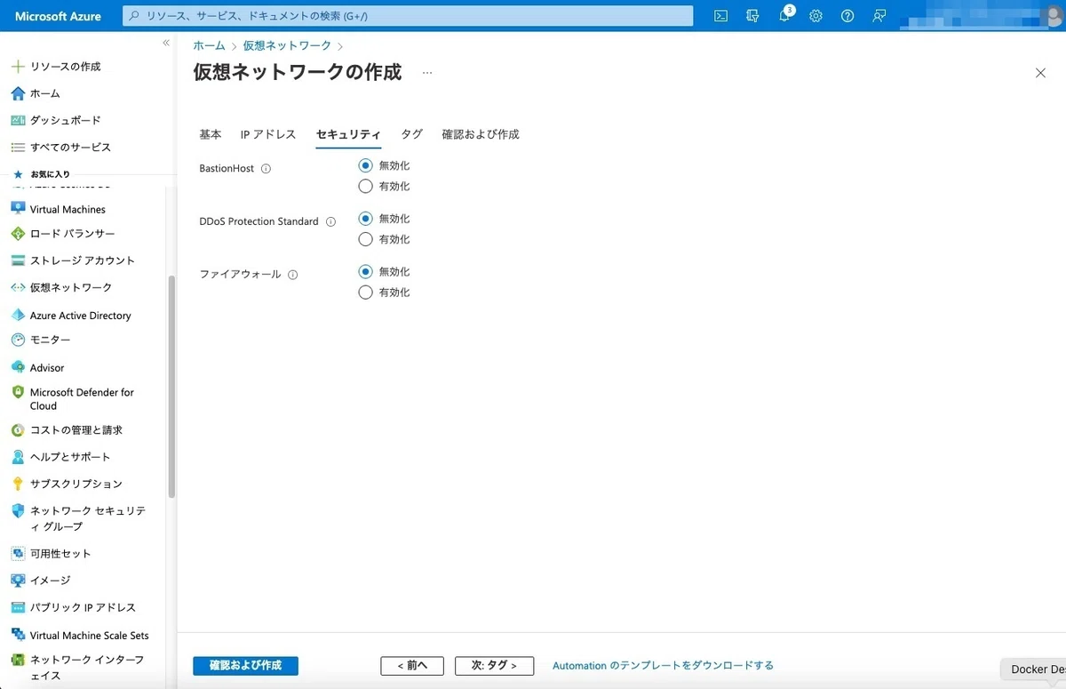Image resolution: width=1066 pixels, height=689 pixels.
Task: Select 無効化 for BastionHost
Action: tap(365, 165)
